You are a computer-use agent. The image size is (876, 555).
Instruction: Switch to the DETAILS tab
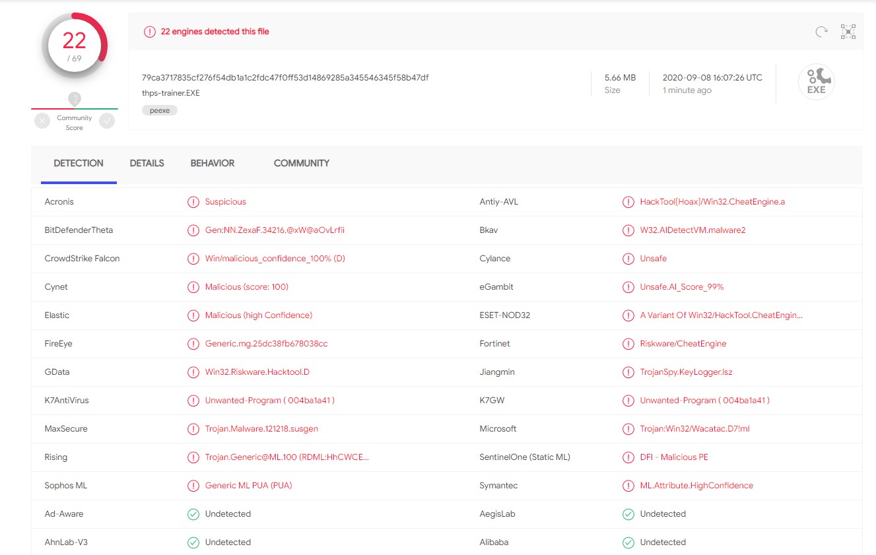147,163
